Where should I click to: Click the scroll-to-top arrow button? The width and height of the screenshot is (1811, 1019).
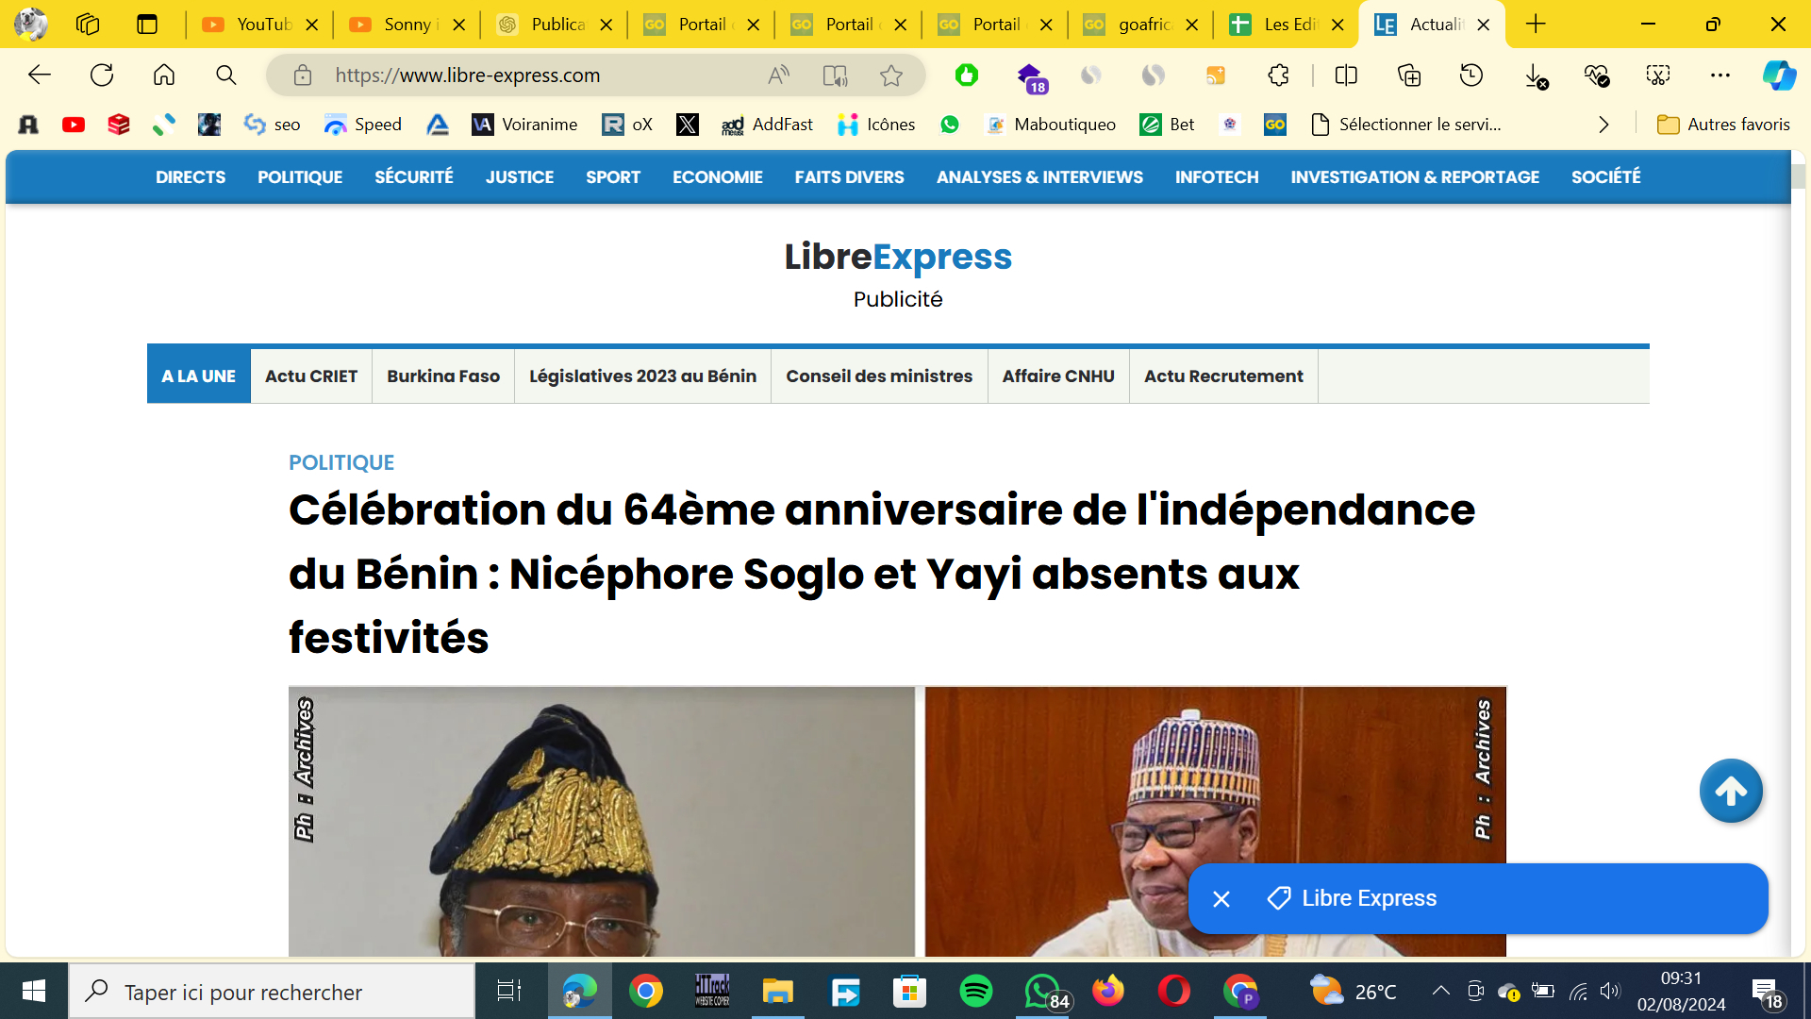pyautogui.click(x=1731, y=791)
